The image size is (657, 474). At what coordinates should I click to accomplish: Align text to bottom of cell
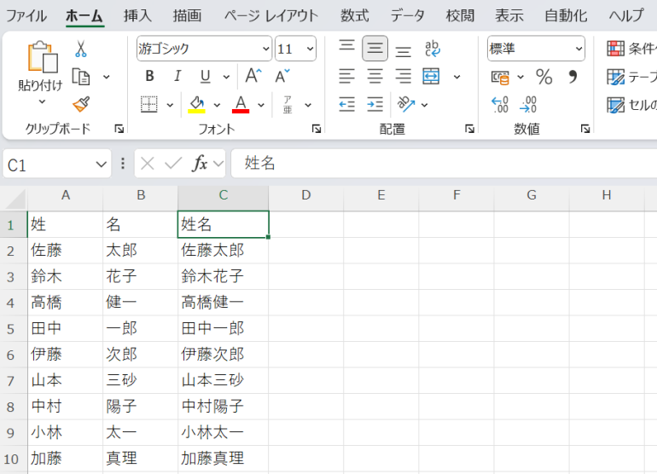[x=403, y=52]
